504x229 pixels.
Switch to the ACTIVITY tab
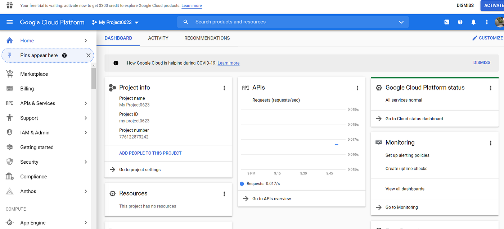click(x=158, y=38)
